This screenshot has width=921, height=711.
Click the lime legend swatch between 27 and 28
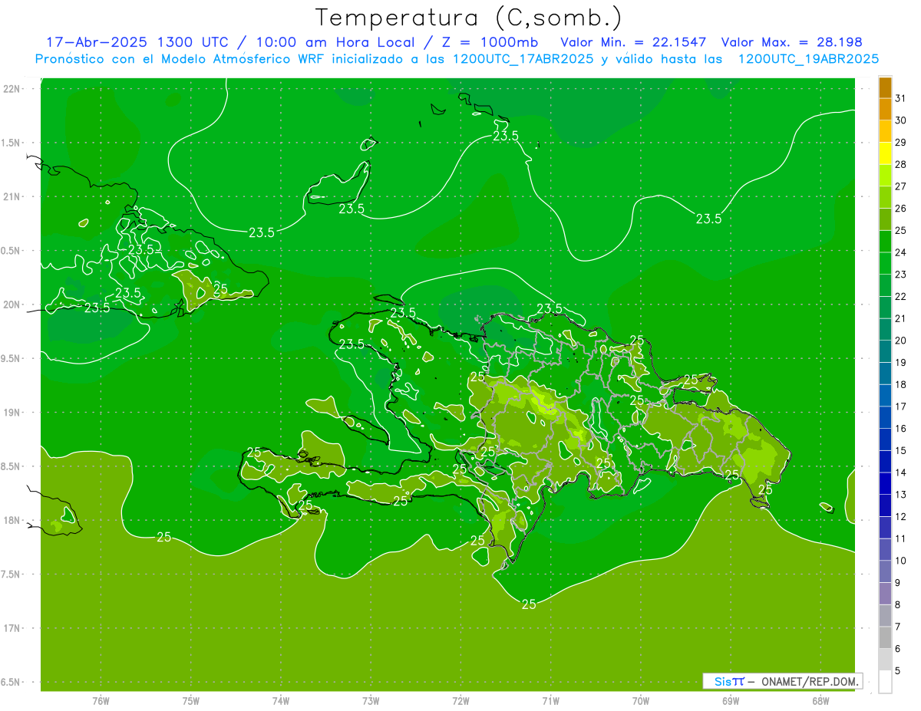tap(885, 176)
